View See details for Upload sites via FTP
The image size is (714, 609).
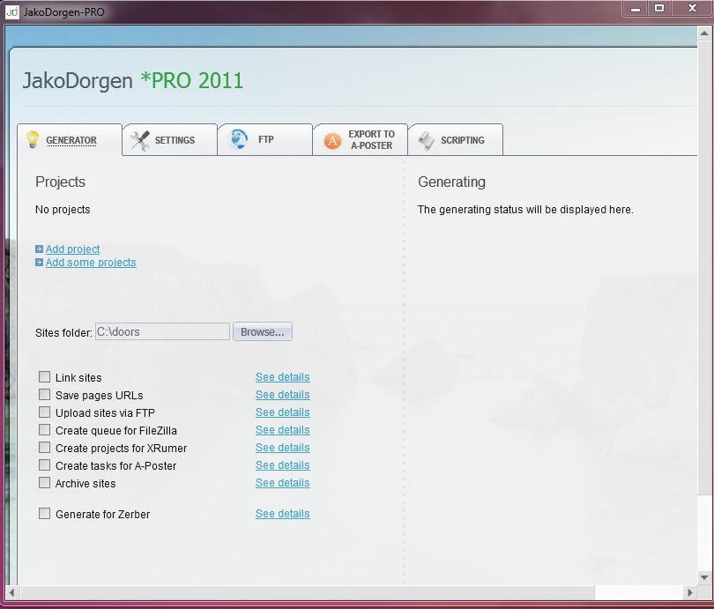point(283,412)
